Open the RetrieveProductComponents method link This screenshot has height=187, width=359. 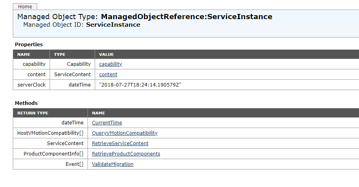[x=126, y=154]
